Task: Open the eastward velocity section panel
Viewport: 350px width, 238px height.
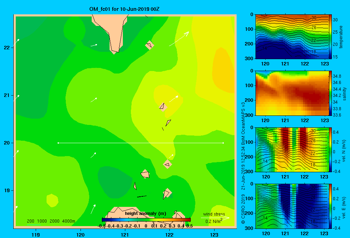Action: click(292, 206)
